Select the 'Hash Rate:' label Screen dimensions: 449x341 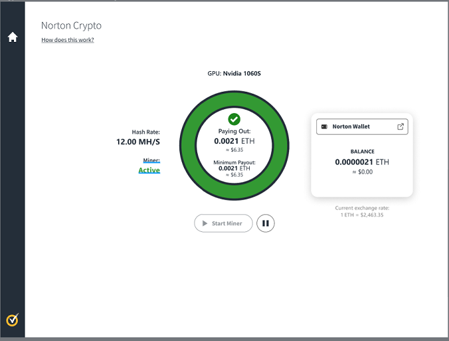point(145,132)
